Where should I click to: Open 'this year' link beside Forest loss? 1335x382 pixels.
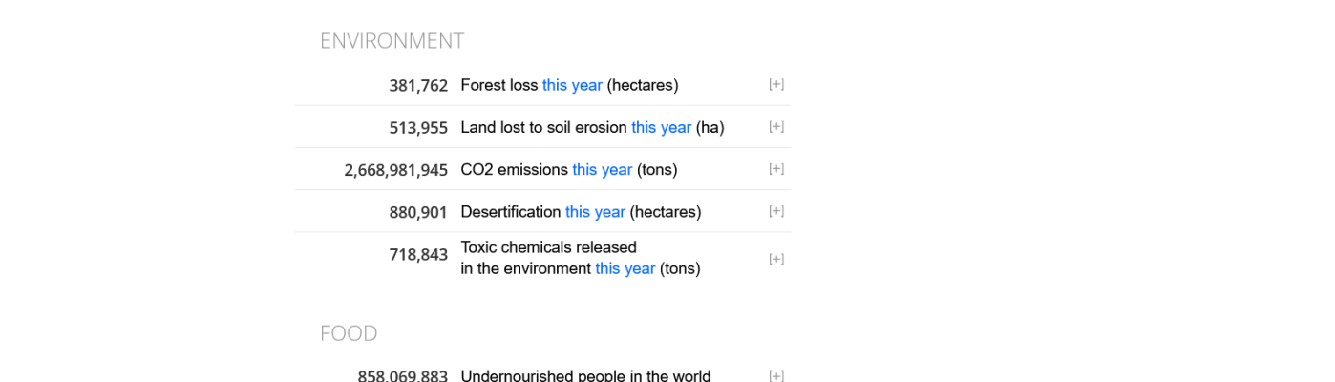(x=572, y=85)
